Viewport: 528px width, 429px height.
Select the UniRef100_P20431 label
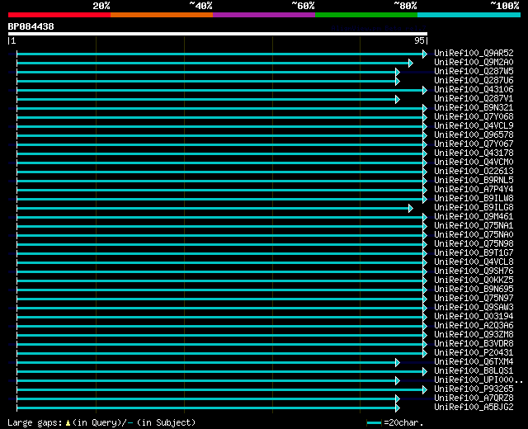point(474,353)
